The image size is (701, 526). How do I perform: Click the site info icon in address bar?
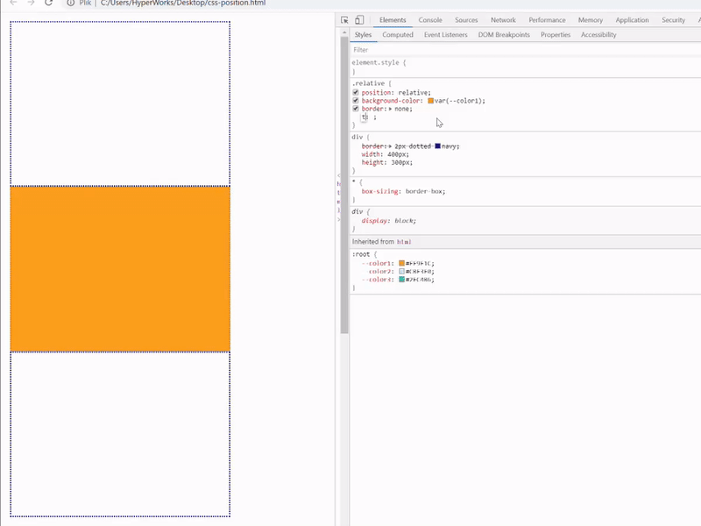coord(71,3)
